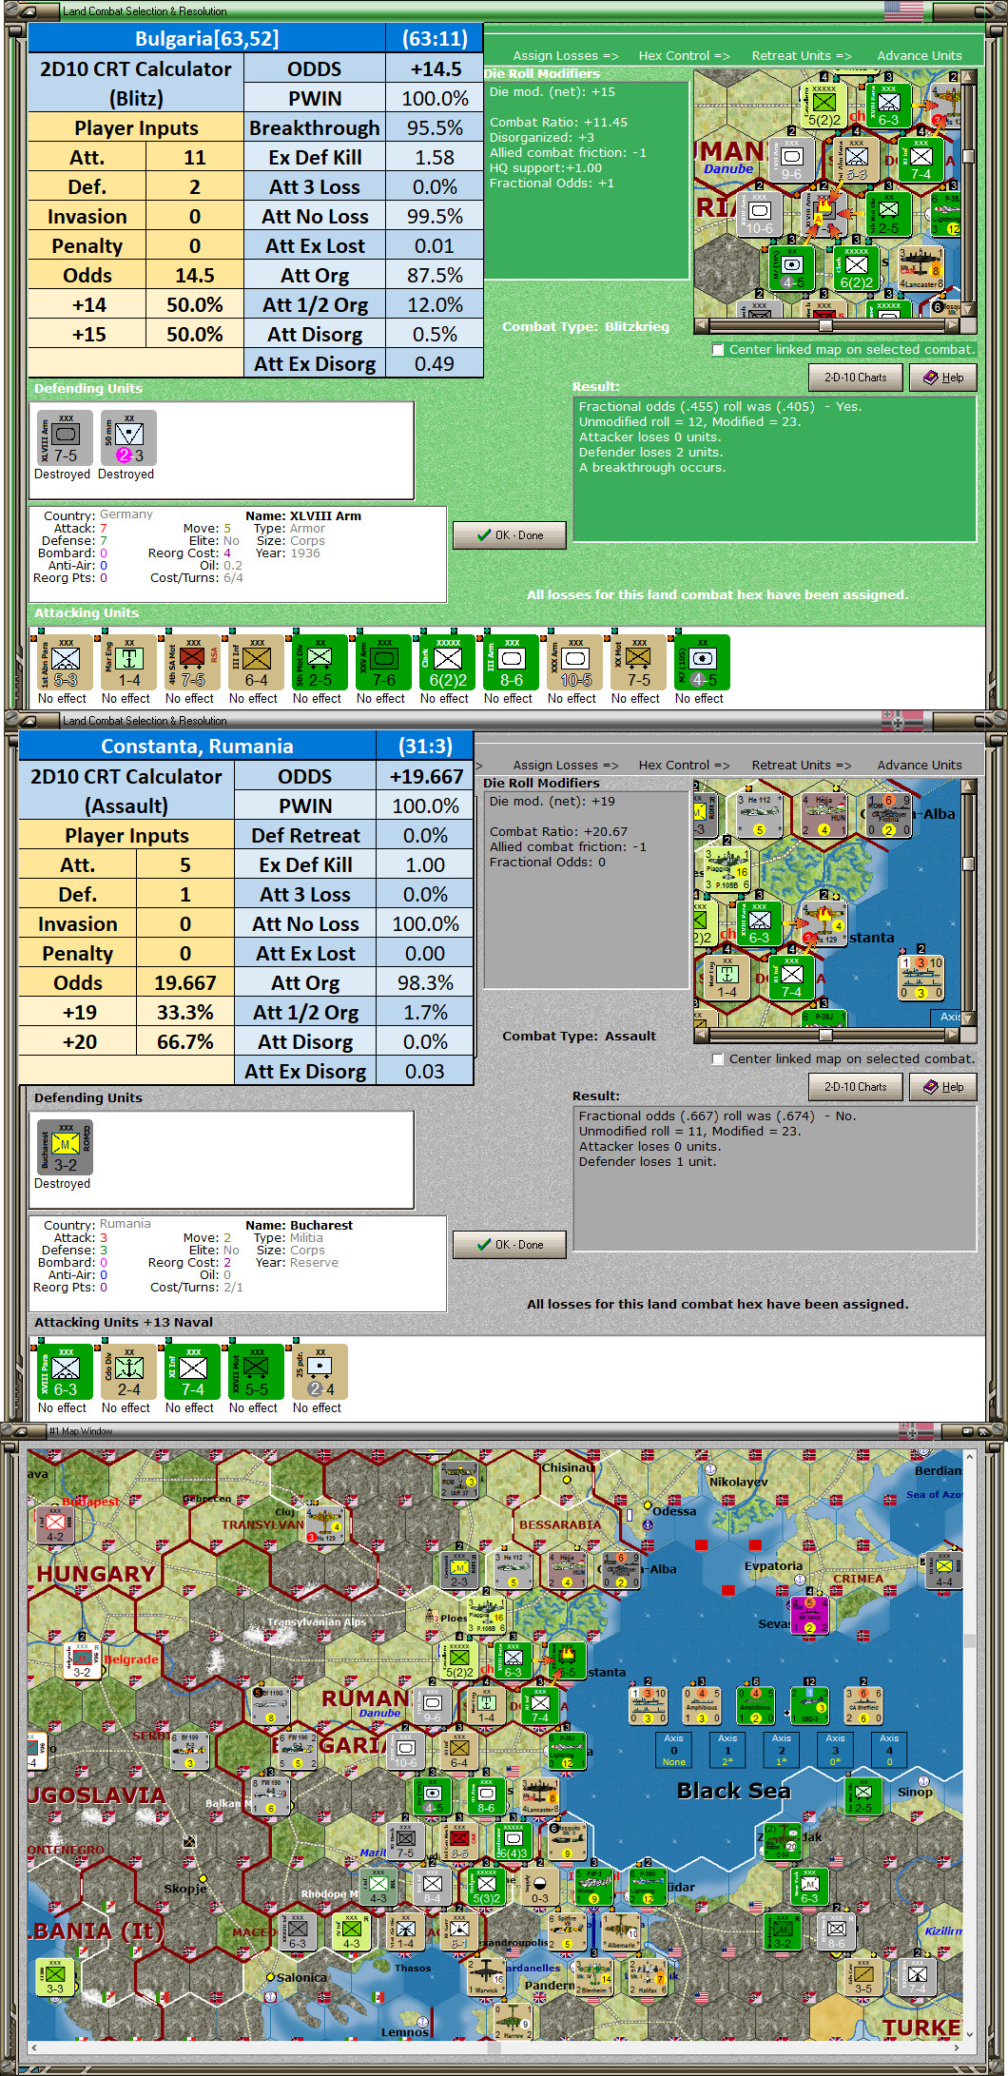Click right scroll arrow of Bulgaria mini map
Screen dimensions: 1008x2076
pos(953,325)
